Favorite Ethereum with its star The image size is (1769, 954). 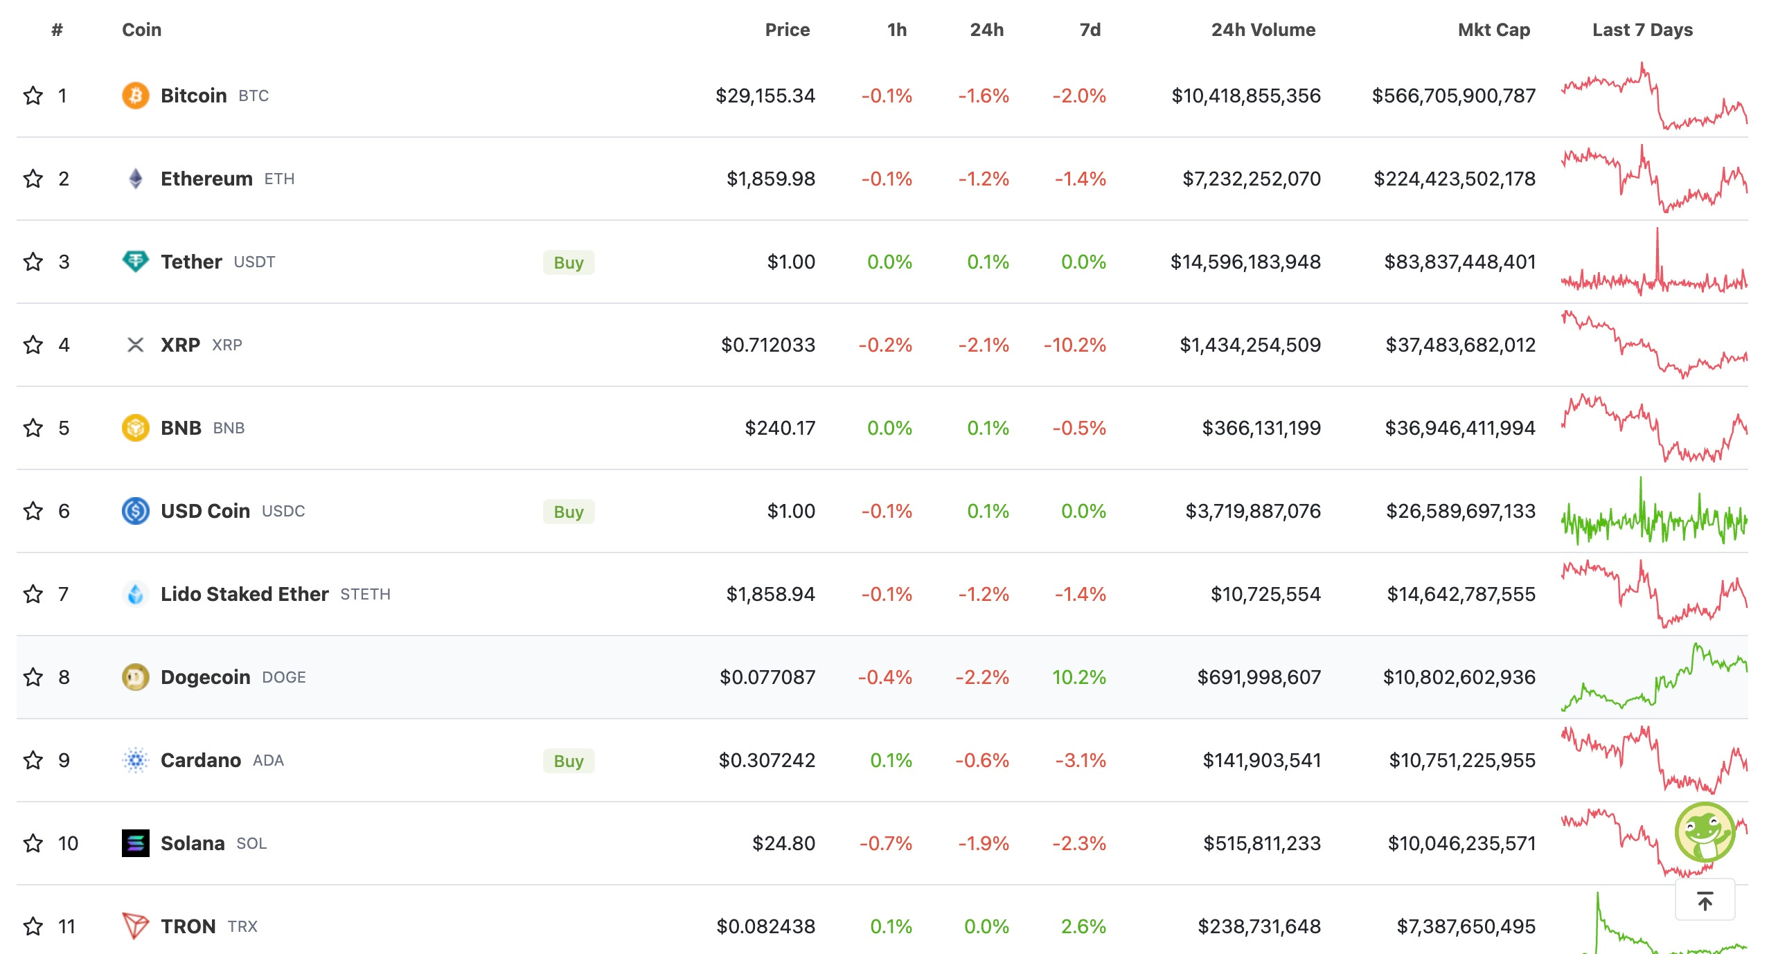[x=33, y=179]
